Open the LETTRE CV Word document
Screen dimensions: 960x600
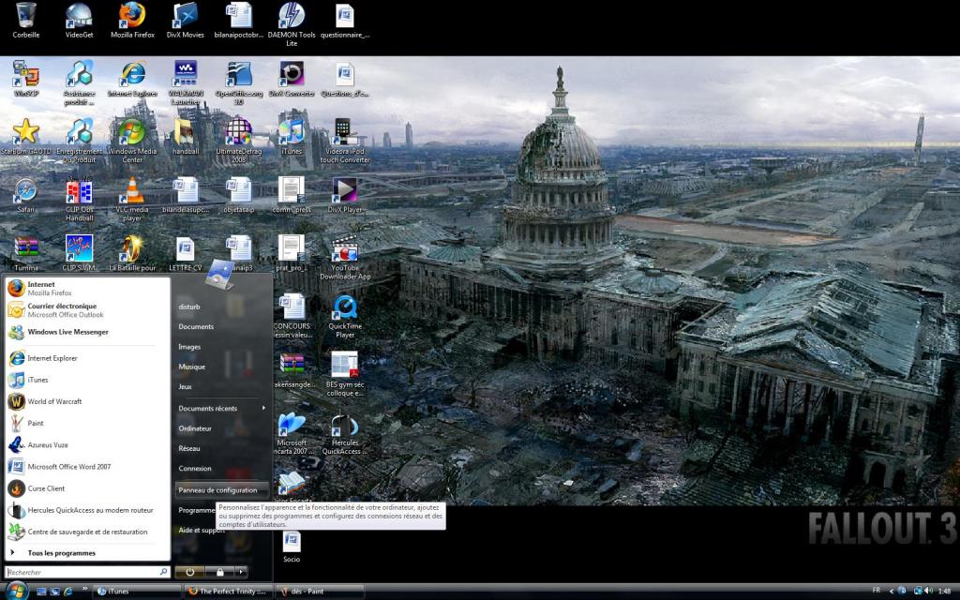[185, 253]
